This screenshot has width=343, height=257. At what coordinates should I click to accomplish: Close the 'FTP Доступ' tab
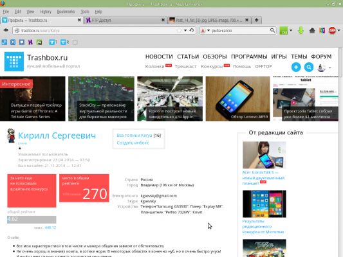pos(163,20)
